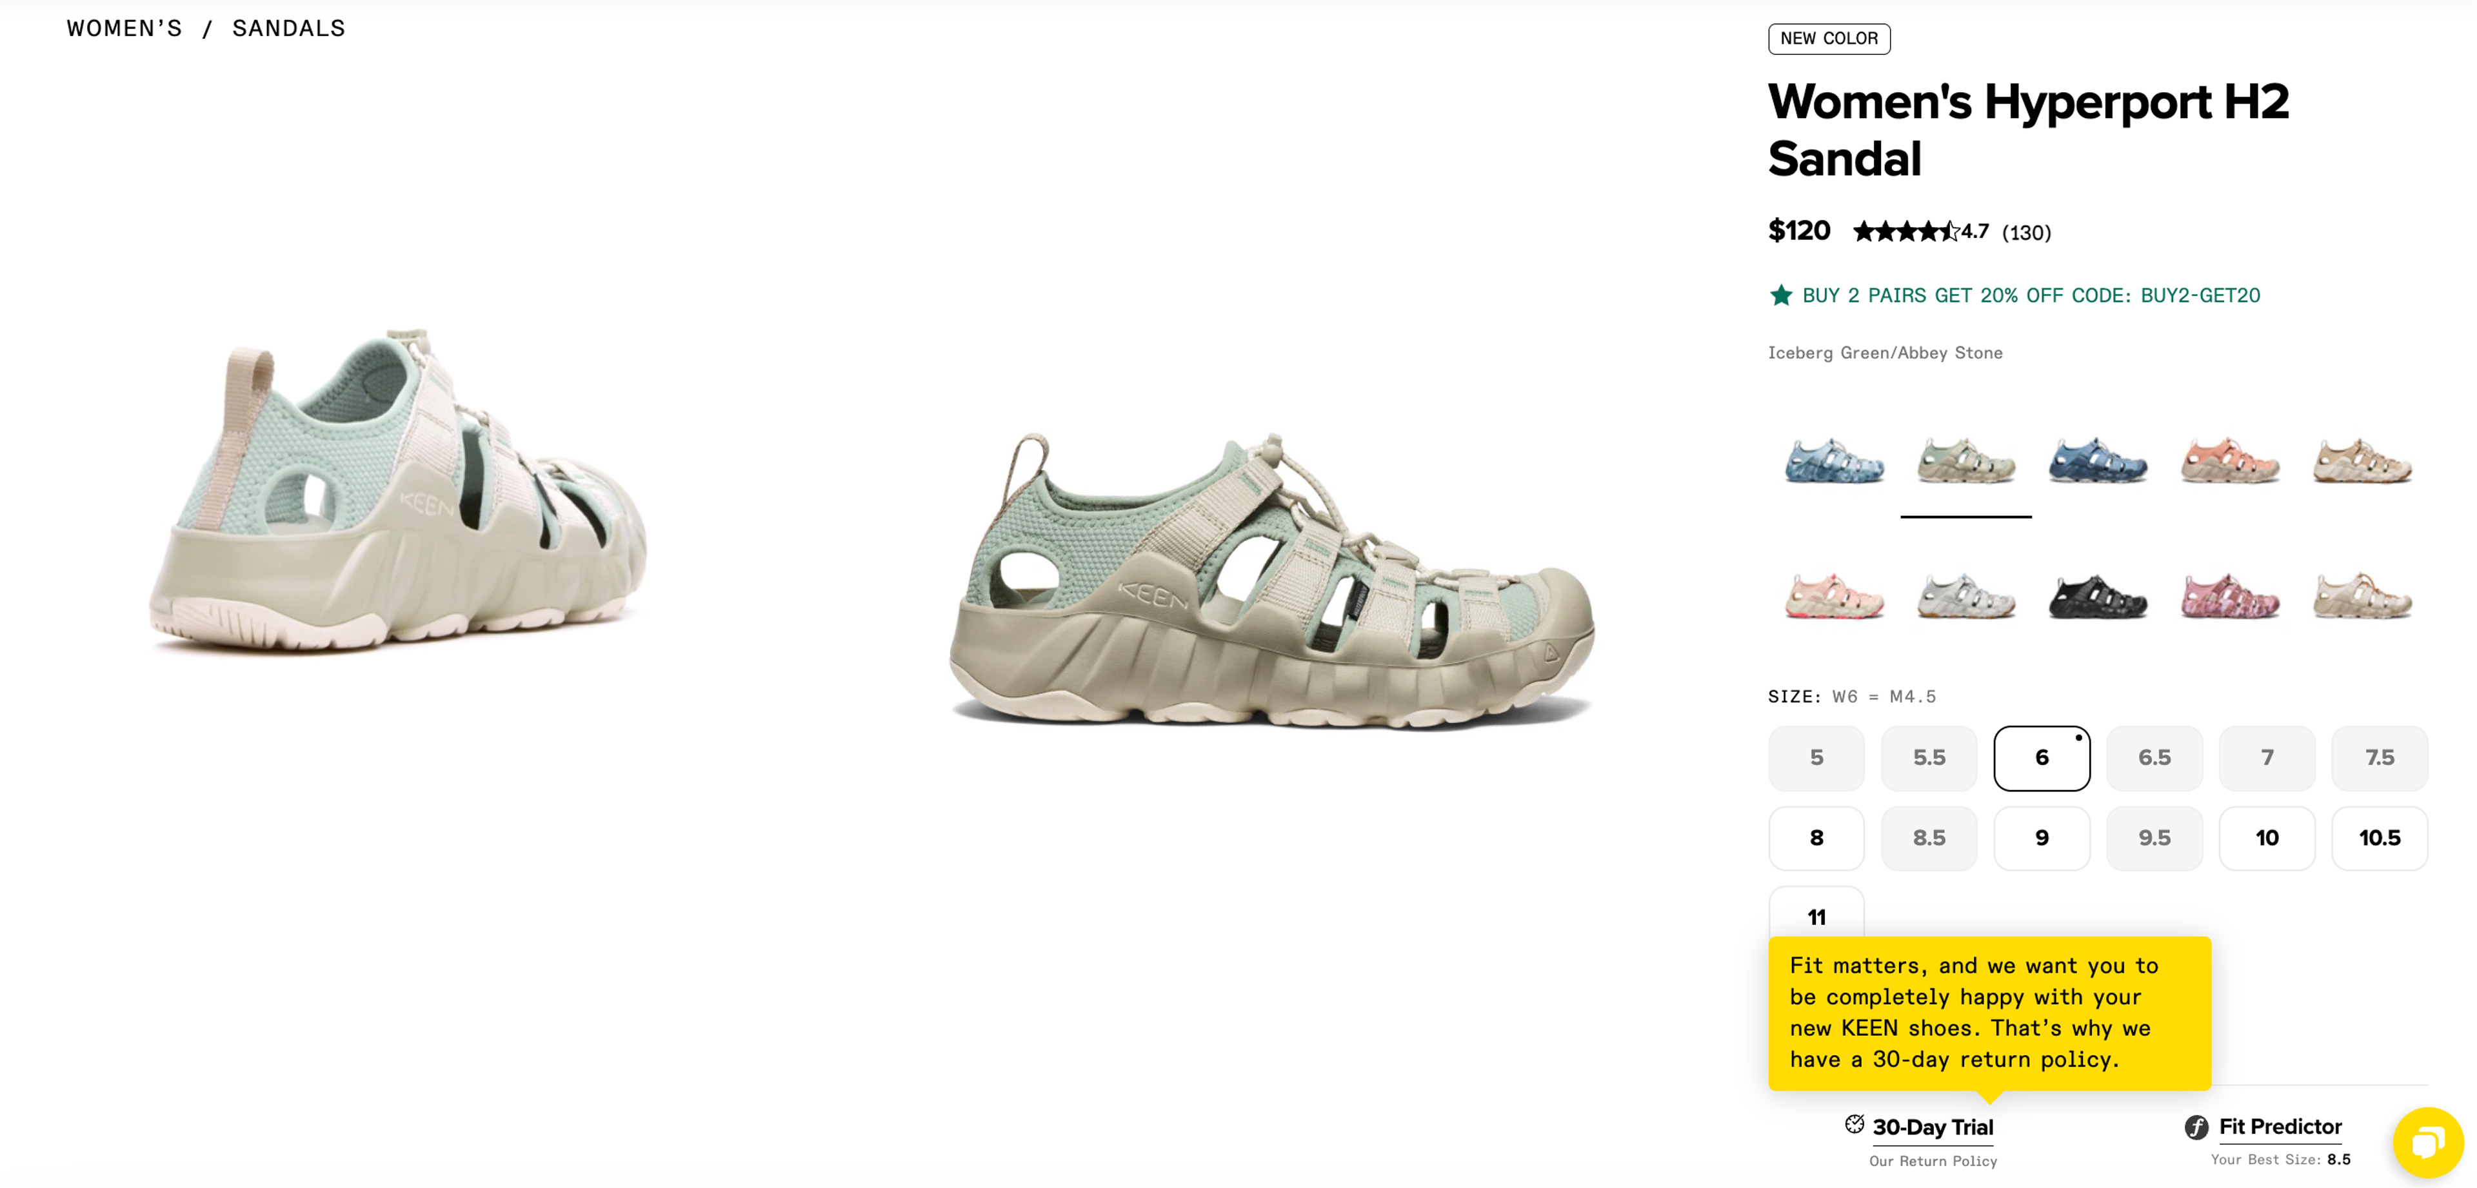The width and height of the screenshot is (2477, 1188).
Task: Choose the black colorway thumbnail
Action: coord(2096,596)
